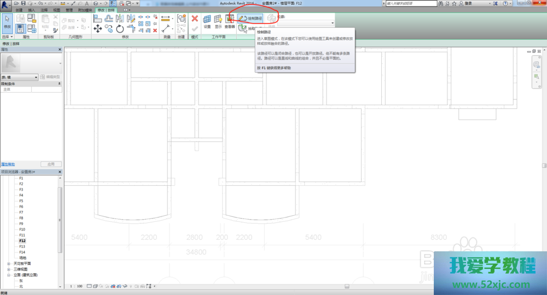Click the Save icon in quick access toolbar
This screenshot has width=547, height=295.
24,3
